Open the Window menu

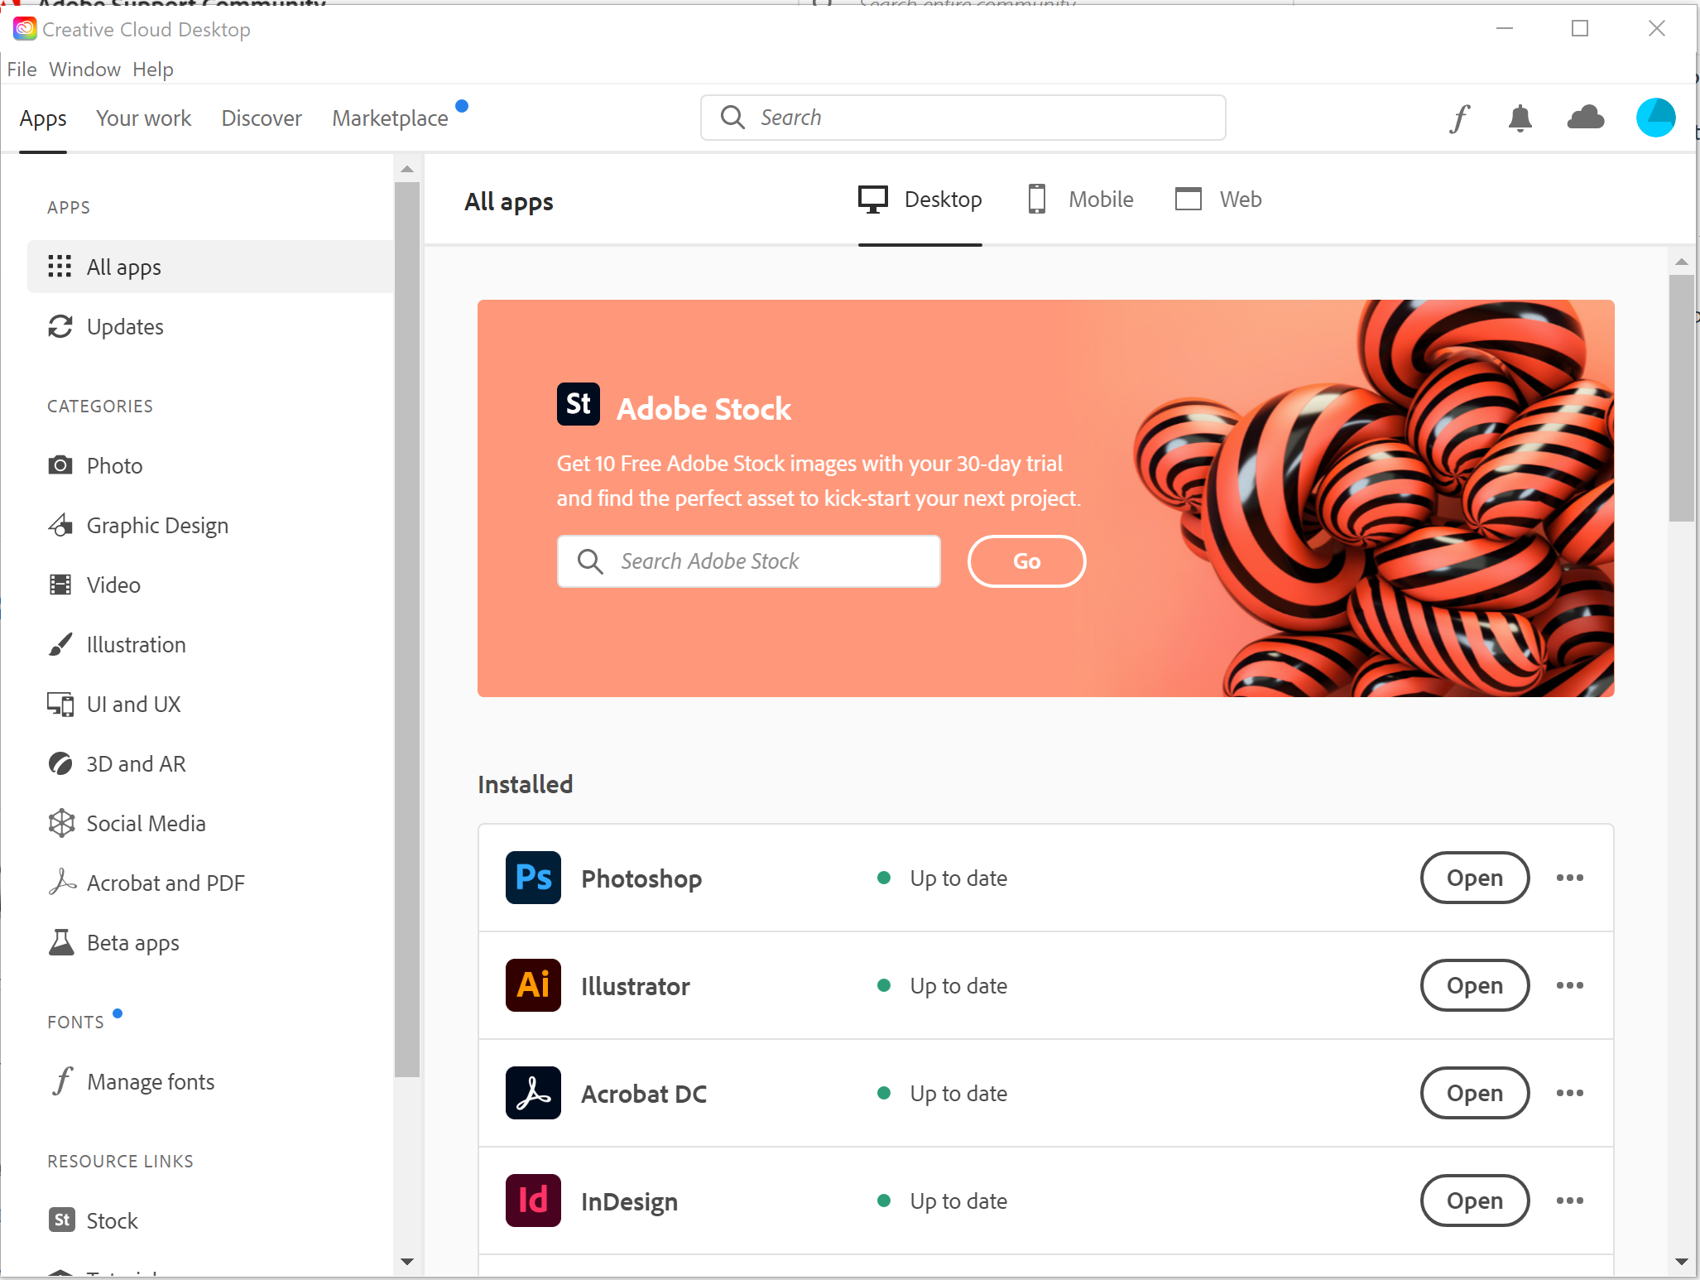(84, 69)
